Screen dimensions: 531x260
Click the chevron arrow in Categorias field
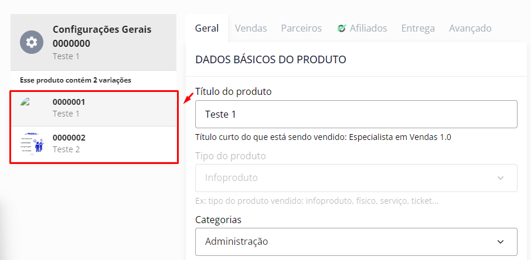point(501,241)
